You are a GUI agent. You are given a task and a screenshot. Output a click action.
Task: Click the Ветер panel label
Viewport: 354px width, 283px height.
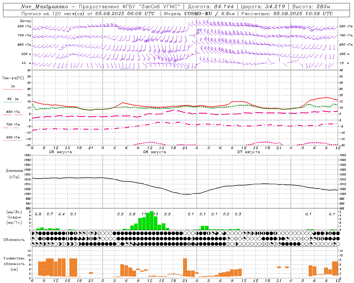click(26, 21)
